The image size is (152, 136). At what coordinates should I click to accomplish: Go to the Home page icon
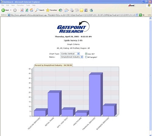(32, 10)
